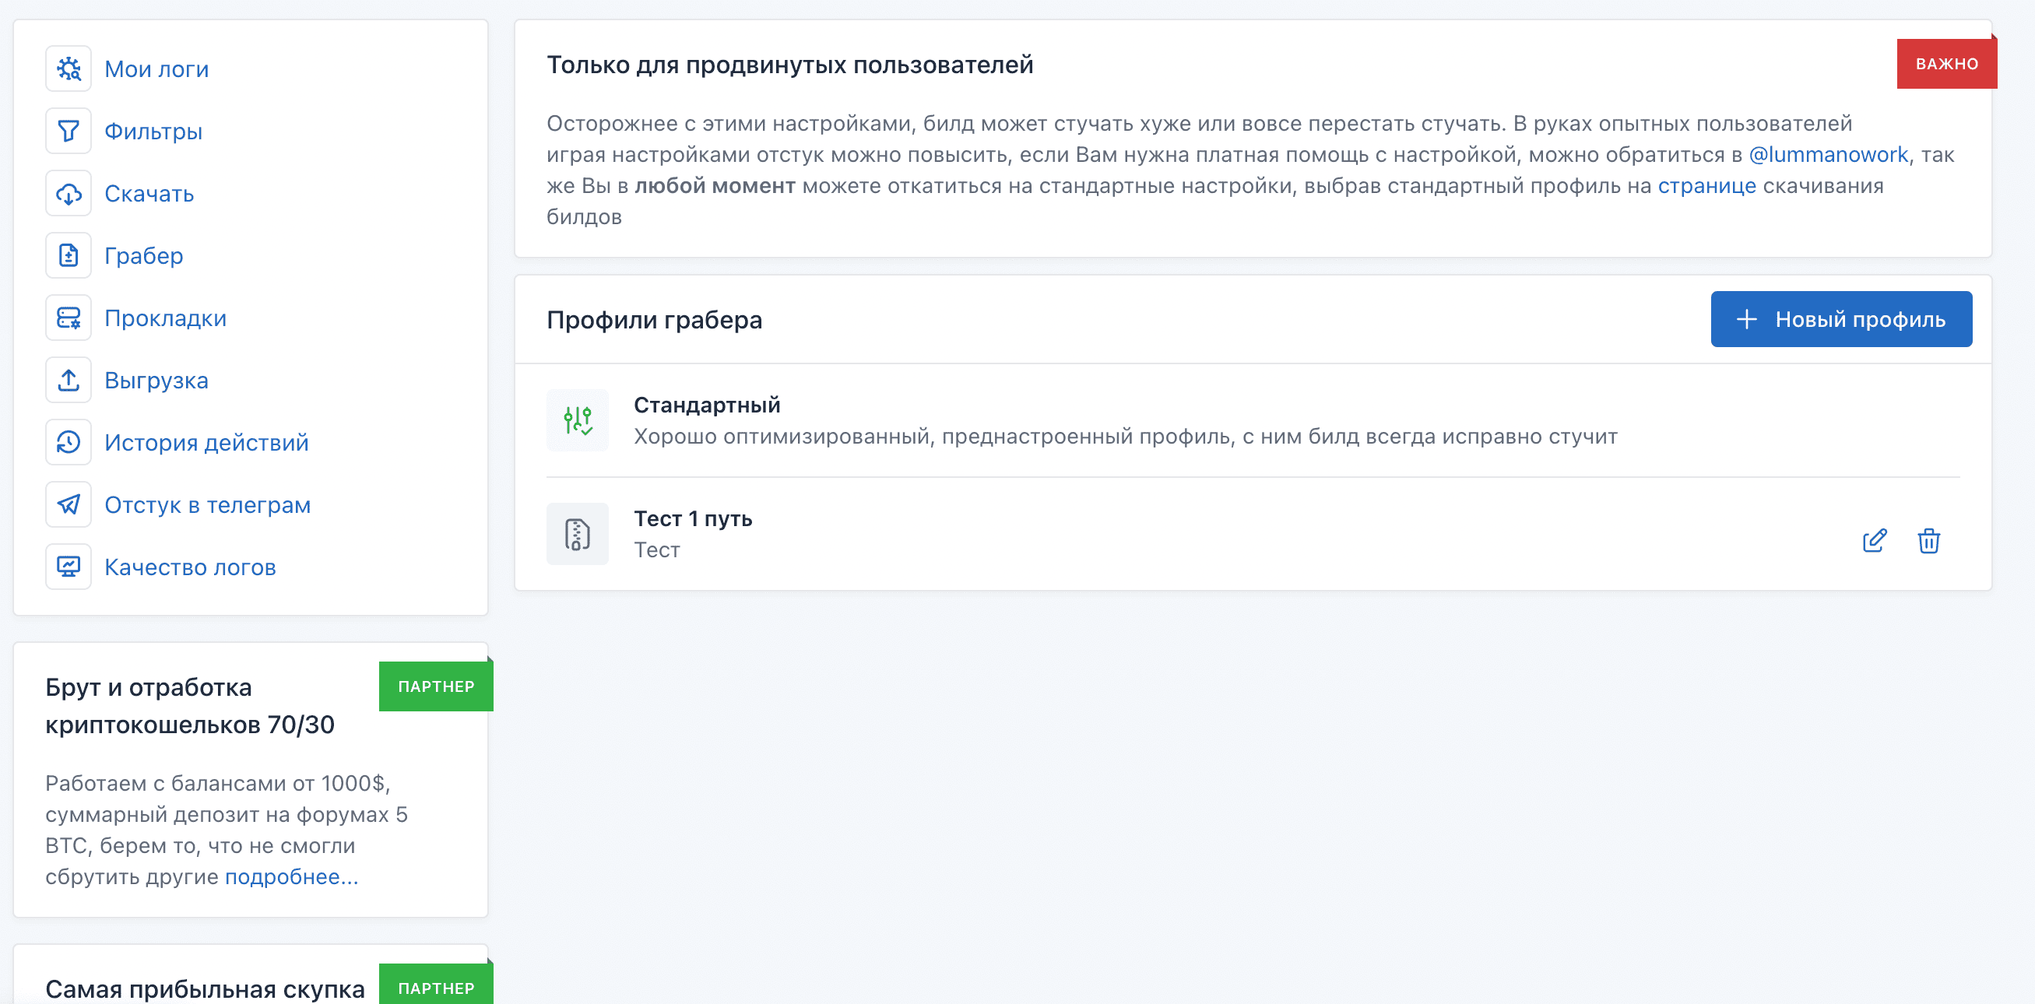Click the clock history icon

[x=69, y=442]
